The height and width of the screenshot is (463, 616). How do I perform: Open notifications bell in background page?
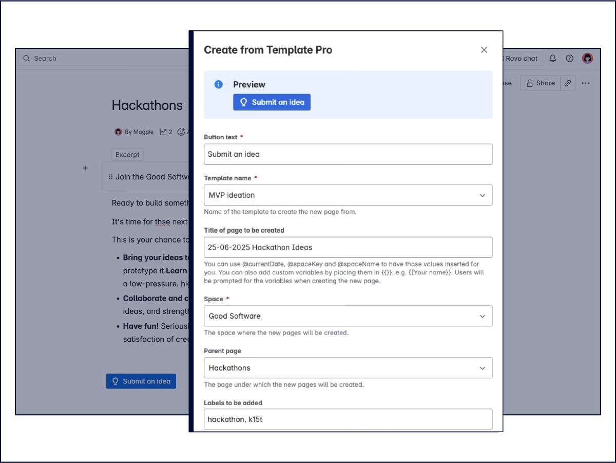[553, 59]
